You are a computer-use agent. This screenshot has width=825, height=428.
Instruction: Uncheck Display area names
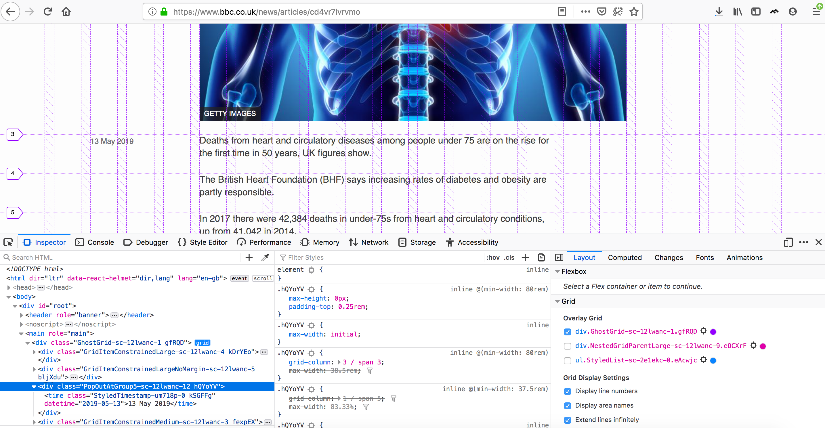(x=568, y=406)
